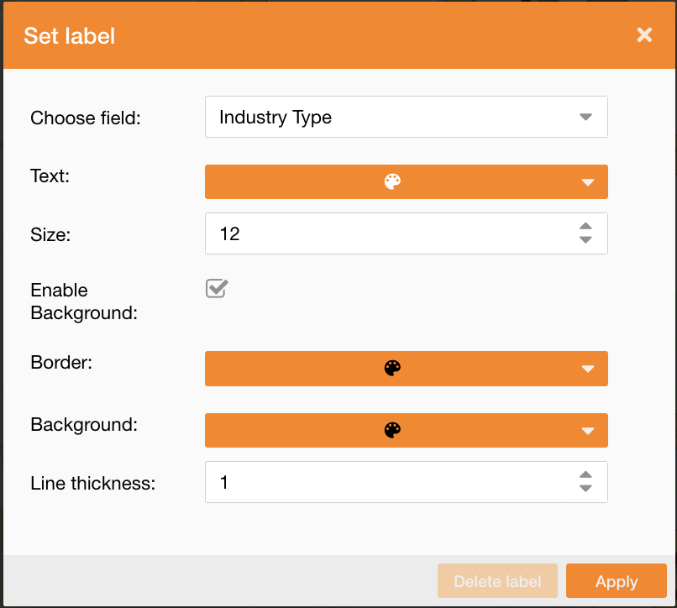Expand the Background color dropdown arrow
Viewport: 677px width, 608px height.
(x=588, y=431)
